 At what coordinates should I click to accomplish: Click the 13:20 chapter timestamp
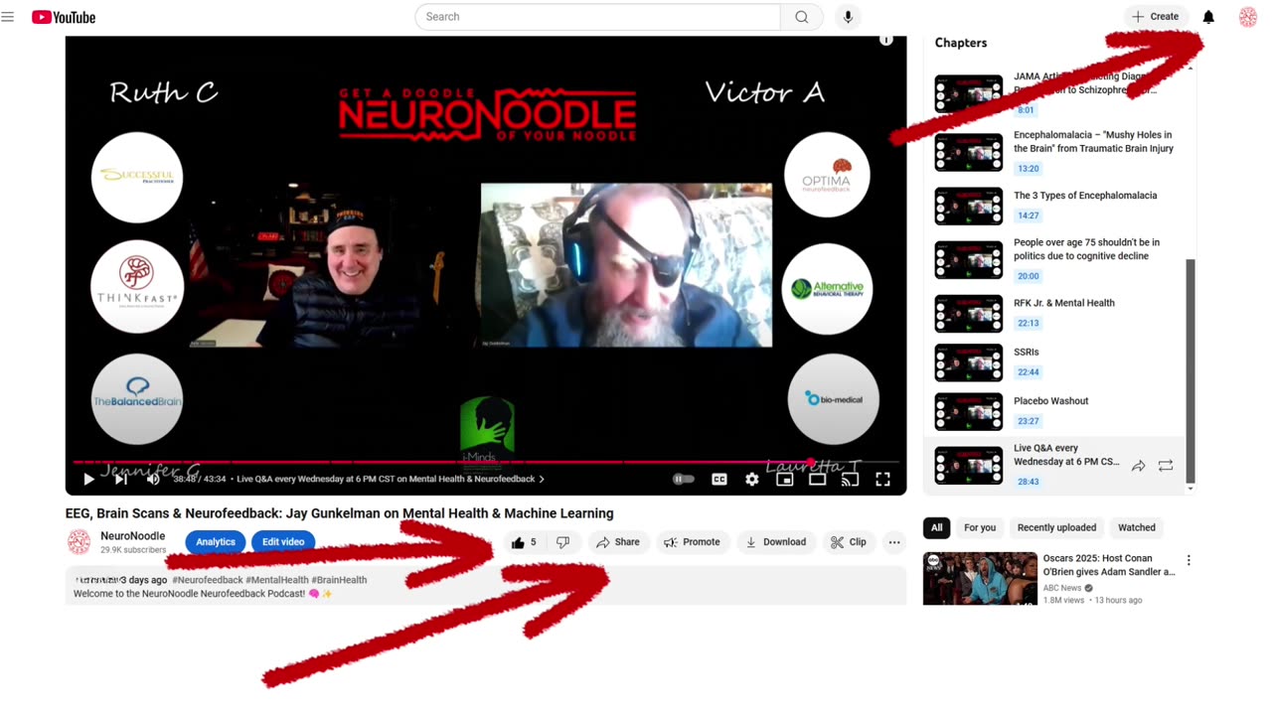(x=1028, y=169)
